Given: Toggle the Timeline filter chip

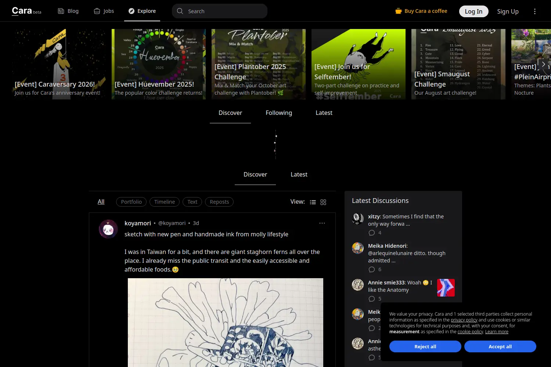Looking at the screenshot, I should point(165,202).
